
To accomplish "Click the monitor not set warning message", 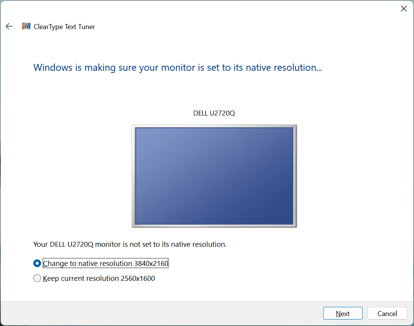I will point(130,244).
